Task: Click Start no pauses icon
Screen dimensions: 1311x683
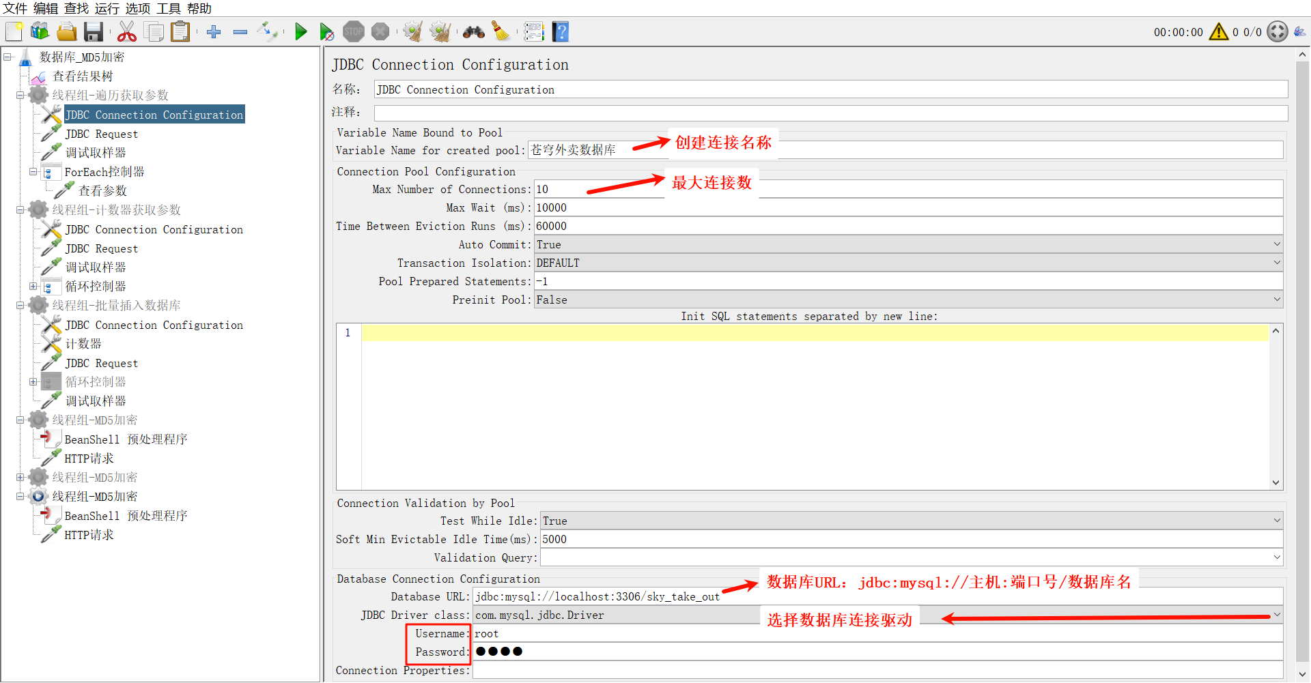Action: [x=327, y=31]
